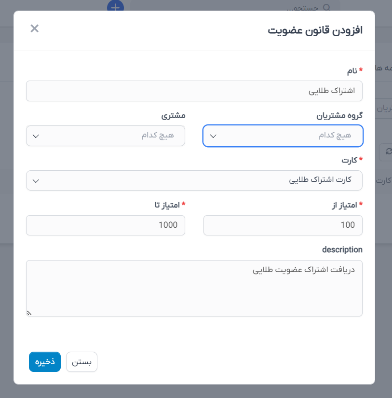Open the گروه مشتریان dropdown
The image size is (392, 398).
(x=283, y=136)
